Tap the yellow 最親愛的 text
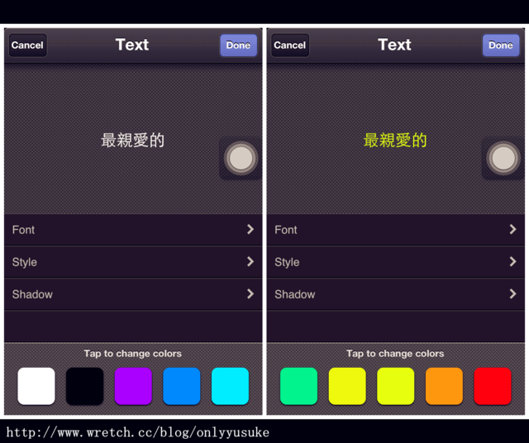 [x=395, y=141]
